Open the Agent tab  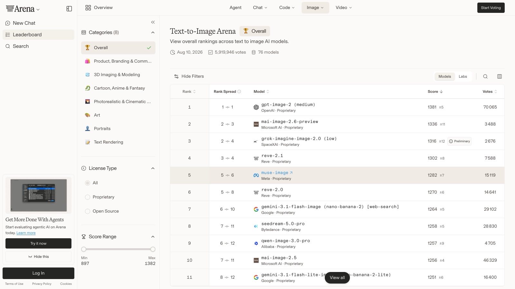235,8
